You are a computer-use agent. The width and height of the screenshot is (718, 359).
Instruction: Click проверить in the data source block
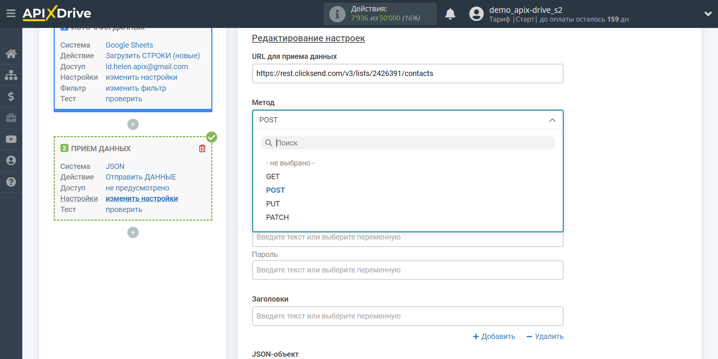tap(124, 99)
